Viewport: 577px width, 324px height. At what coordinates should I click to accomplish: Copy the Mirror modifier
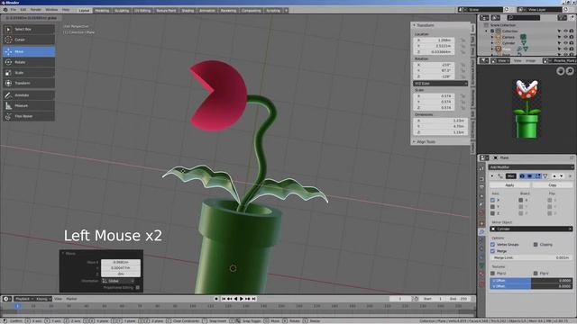tap(553, 185)
